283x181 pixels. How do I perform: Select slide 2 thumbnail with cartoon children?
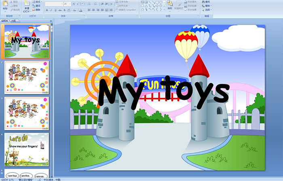(x=27, y=77)
